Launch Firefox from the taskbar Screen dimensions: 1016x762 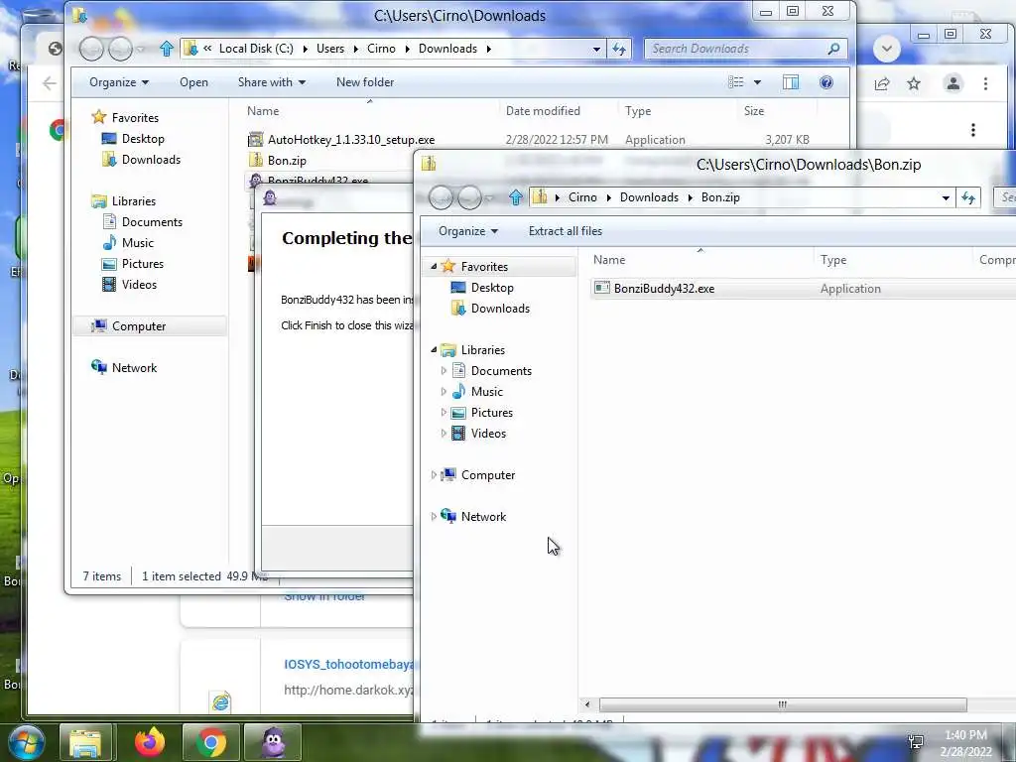click(x=150, y=742)
